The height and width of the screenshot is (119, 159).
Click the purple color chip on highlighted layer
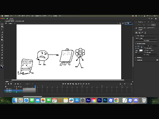pos(17,90)
